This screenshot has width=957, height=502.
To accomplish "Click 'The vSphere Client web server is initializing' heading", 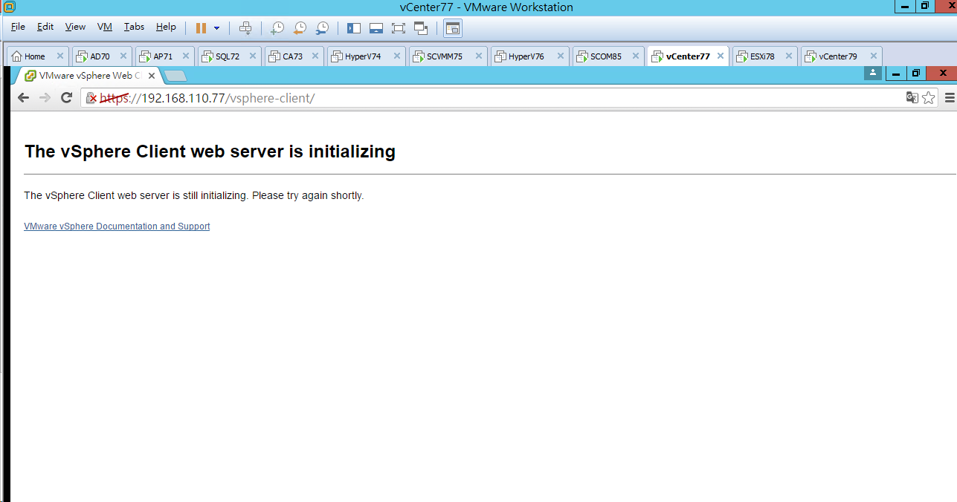I will (210, 151).
